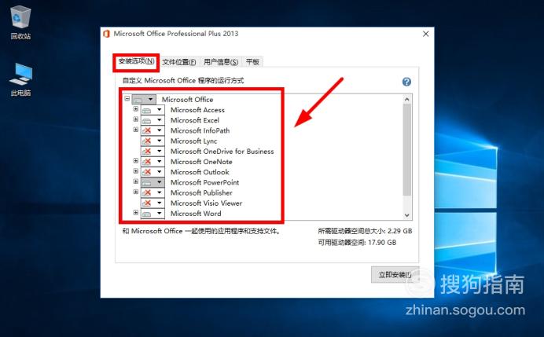The height and width of the screenshot is (337, 544).
Task: Open install option dropdown for Microsoft Outlook
Action: click(x=160, y=172)
